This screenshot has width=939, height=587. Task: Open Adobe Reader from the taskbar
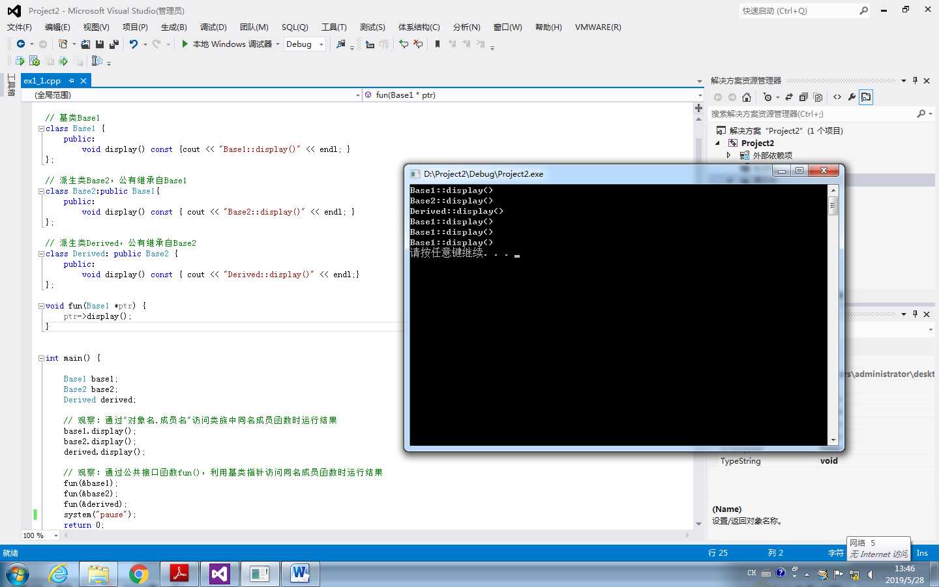coord(179,574)
